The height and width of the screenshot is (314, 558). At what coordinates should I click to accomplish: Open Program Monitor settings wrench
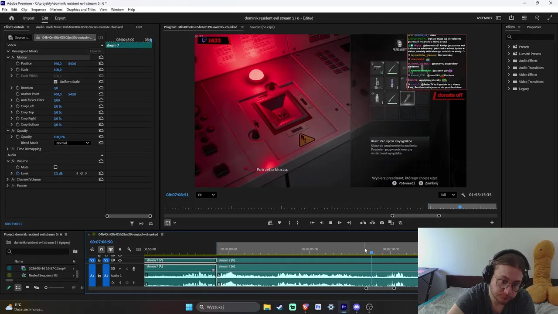(463, 195)
